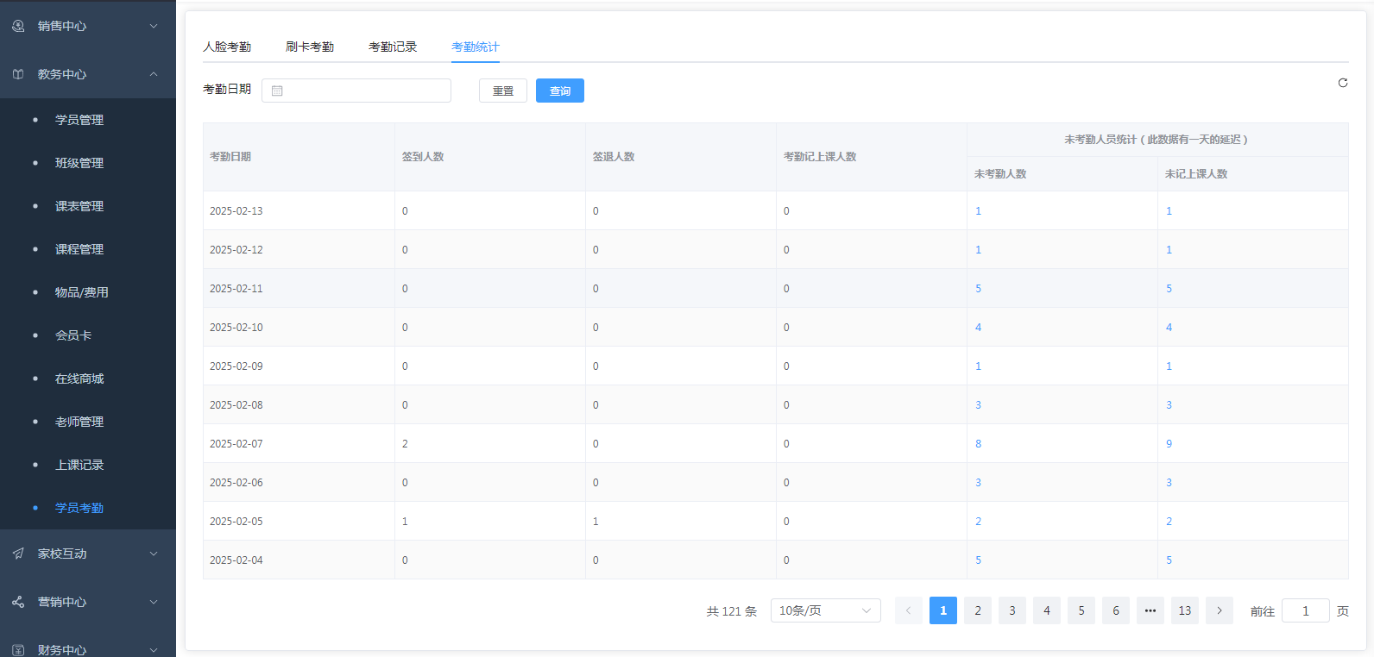Click the 前往 page number input
1374x657 pixels.
[x=1306, y=610]
